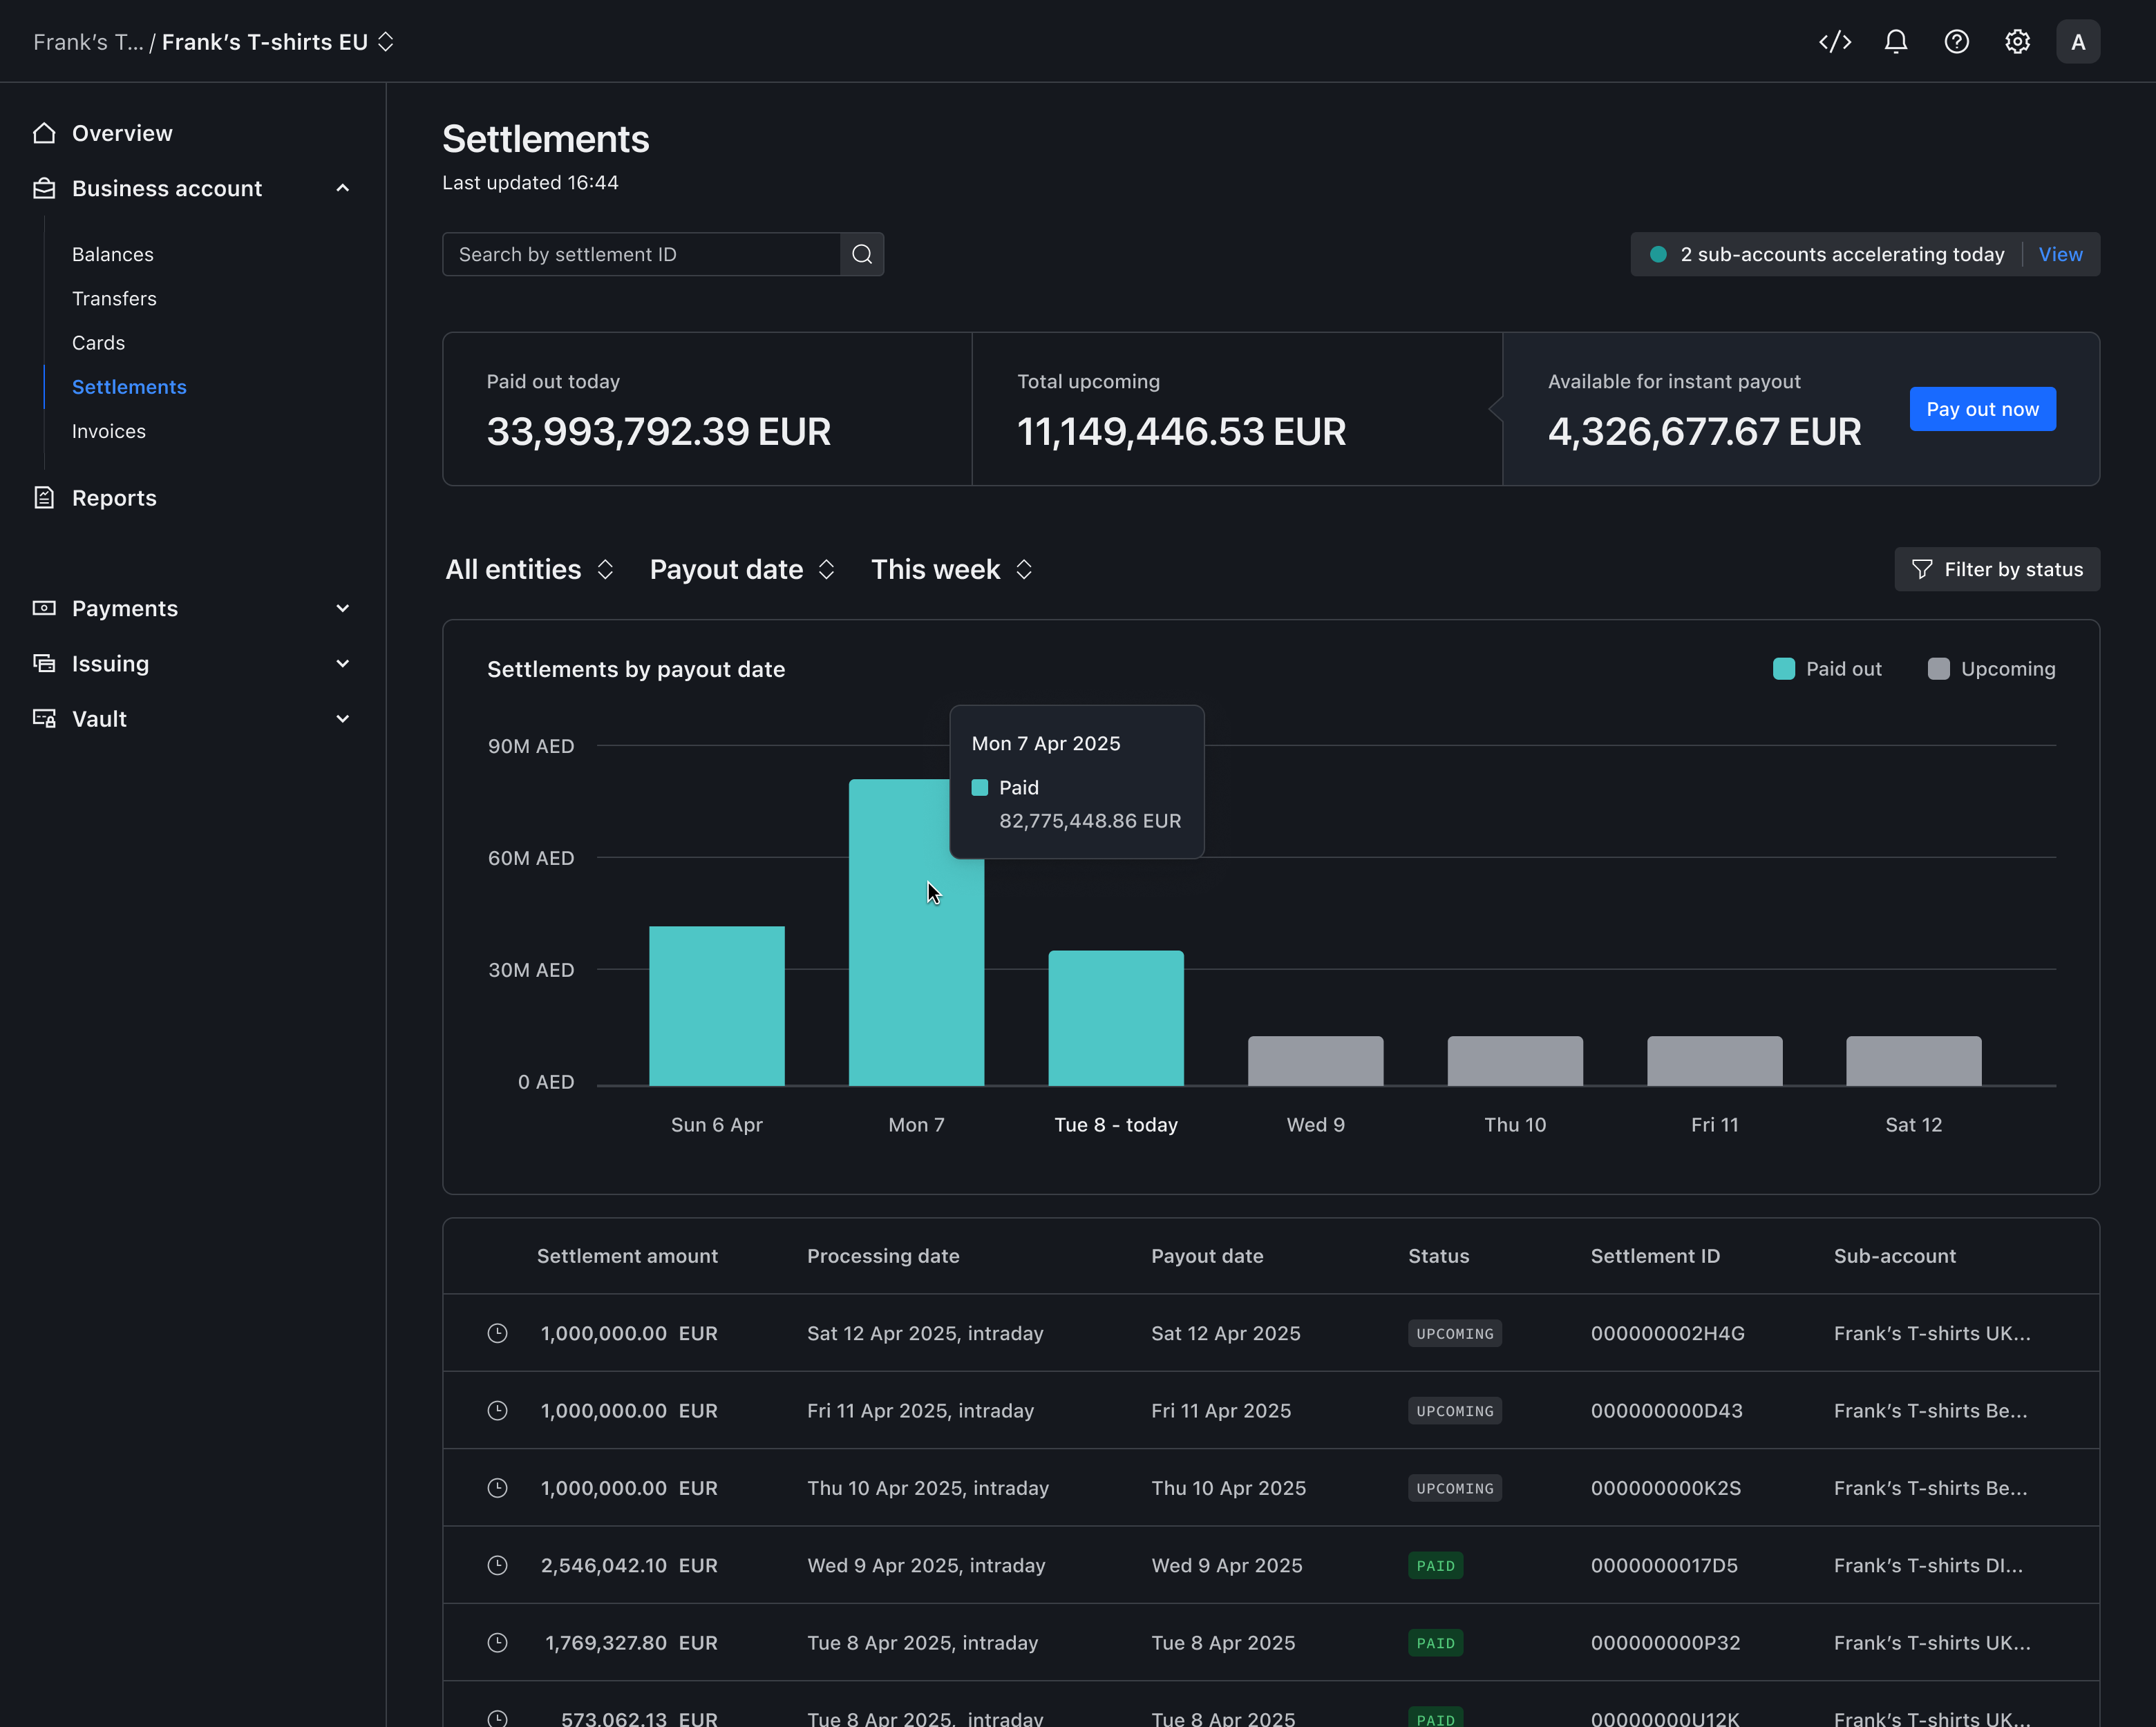Viewport: 2156px width, 1727px height.
Task: Go to Transfers in sidebar
Action: pos(114,299)
